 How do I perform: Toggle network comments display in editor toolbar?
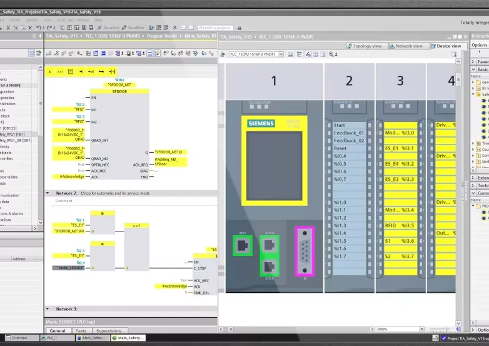(x=149, y=54)
